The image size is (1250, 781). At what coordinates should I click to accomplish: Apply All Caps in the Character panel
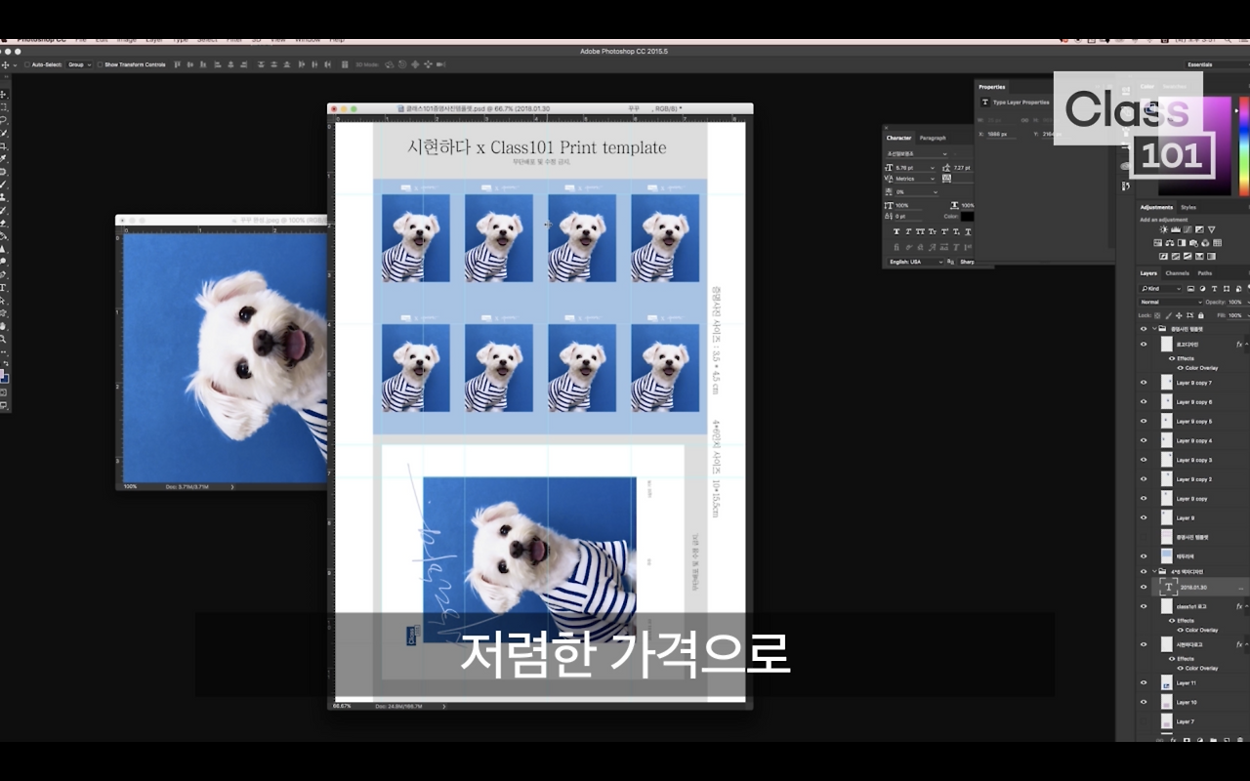[x=919, y=231]
